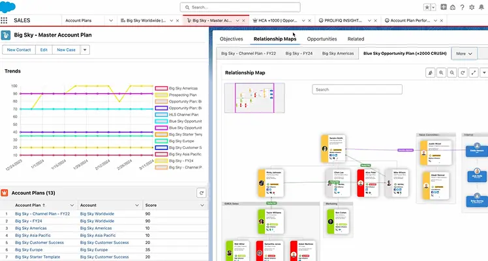Click the global Search box

[240, 7]
